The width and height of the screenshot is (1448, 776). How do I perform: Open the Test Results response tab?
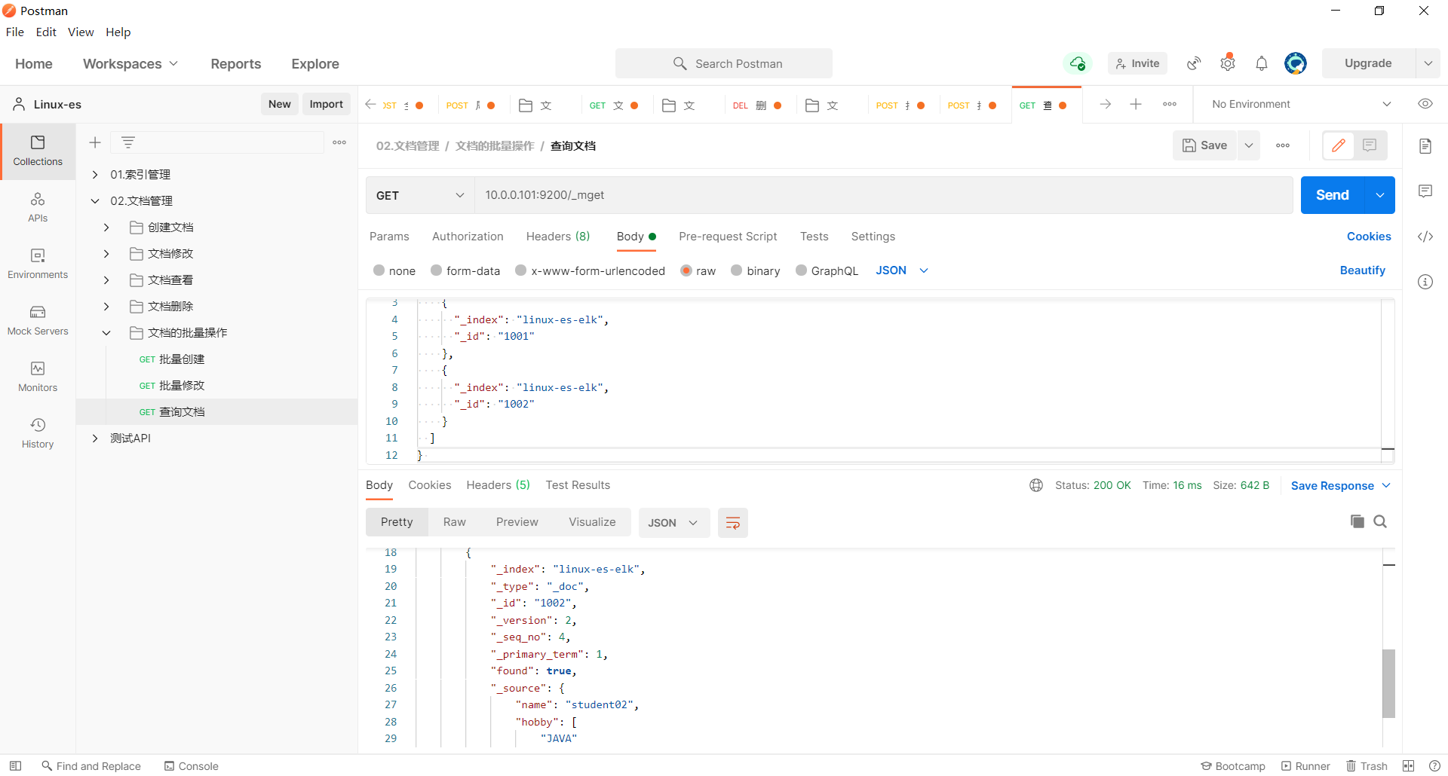578,485
